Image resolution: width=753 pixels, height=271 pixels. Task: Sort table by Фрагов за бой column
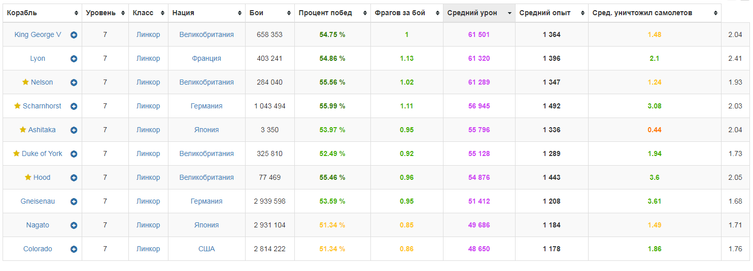[407, 13]
